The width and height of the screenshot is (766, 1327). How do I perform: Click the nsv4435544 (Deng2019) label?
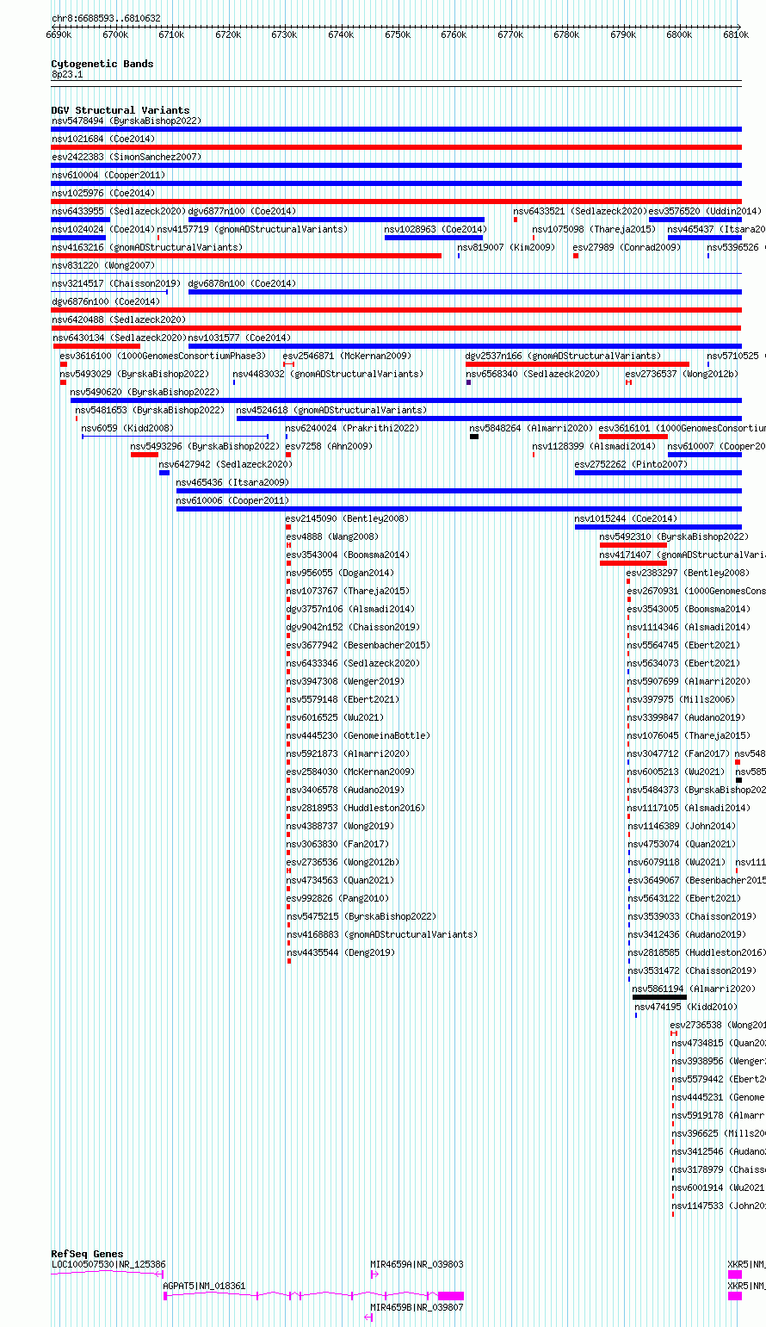click(x=340, y=952)
